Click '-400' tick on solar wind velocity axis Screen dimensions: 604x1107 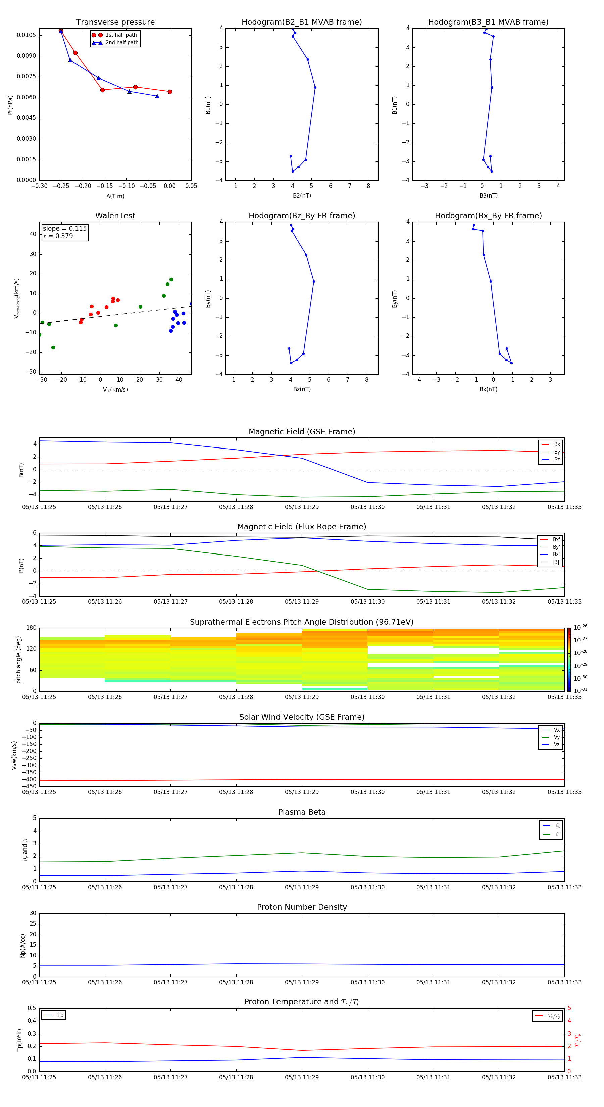click(x=29, y=779)
